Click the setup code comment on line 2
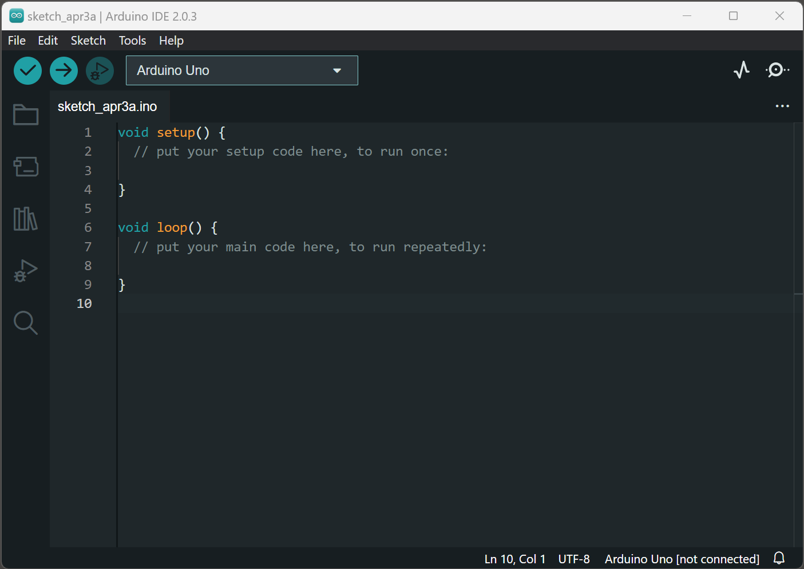The height and width of the screenshot is (569, 804). coord(291,152)
